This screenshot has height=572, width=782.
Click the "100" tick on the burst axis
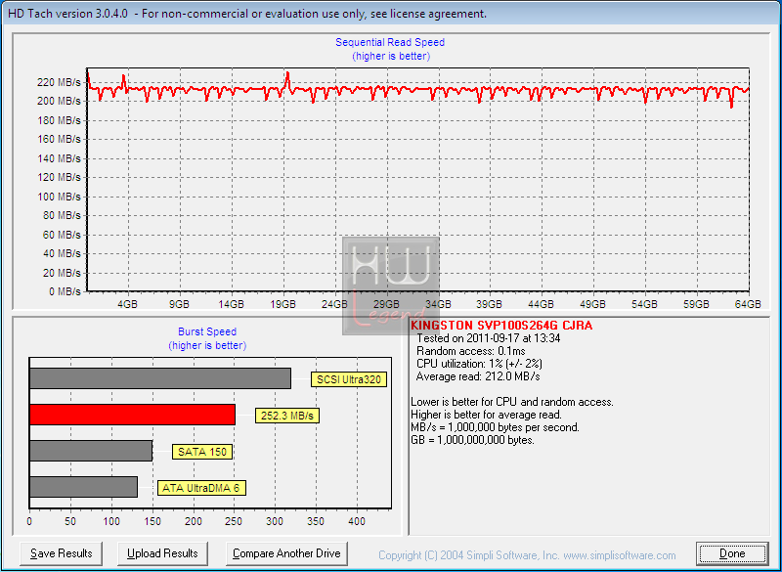point(111,521)
